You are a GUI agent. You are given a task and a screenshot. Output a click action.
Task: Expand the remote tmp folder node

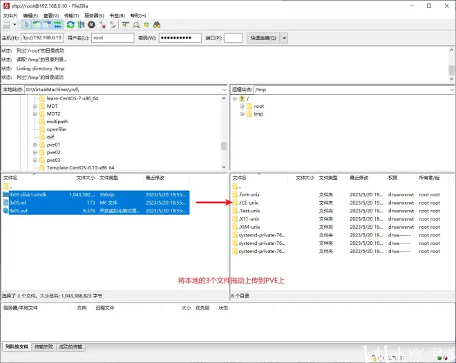pyautogui.click(x=242, y=114)
